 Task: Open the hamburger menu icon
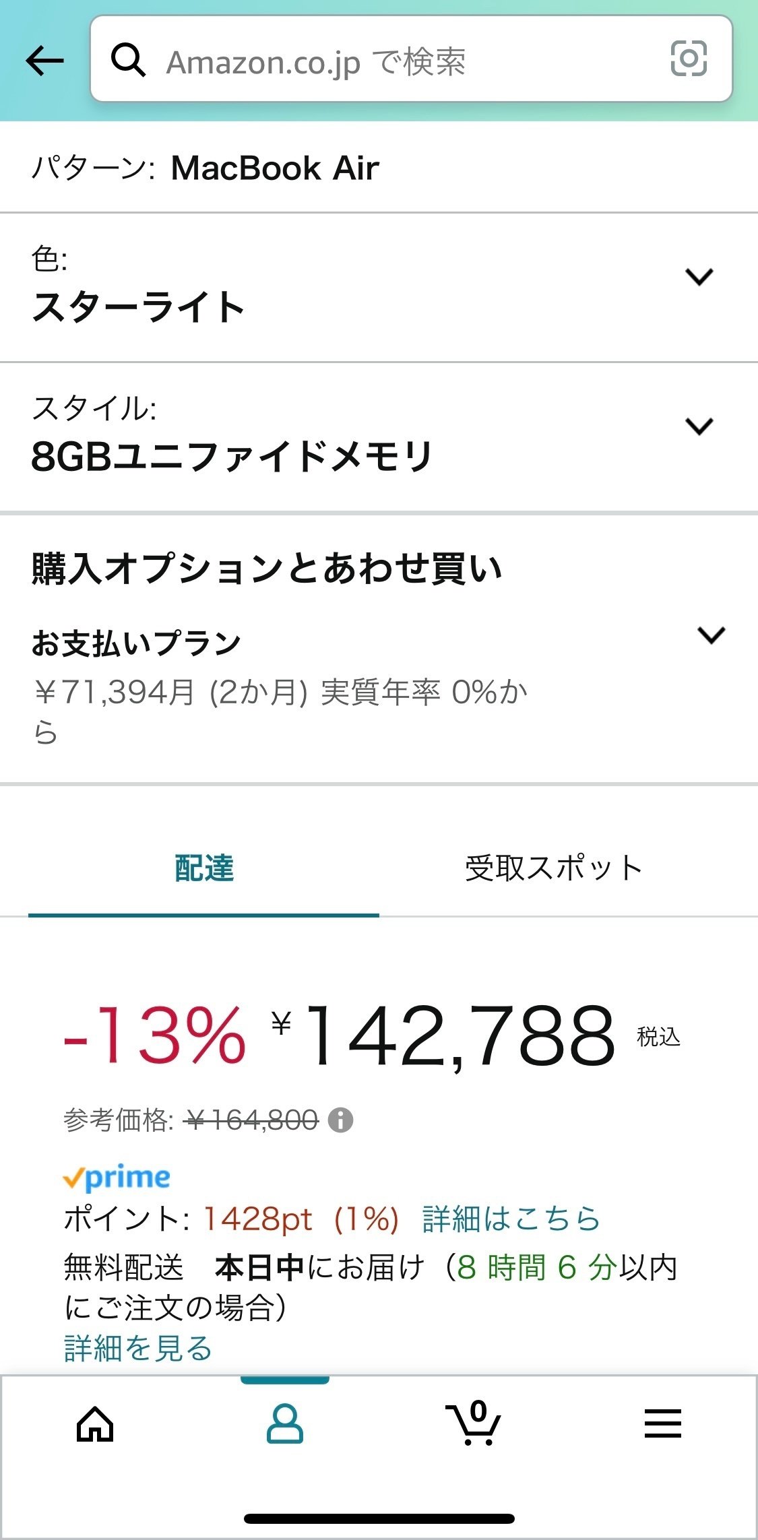(x=663, y=1424)
